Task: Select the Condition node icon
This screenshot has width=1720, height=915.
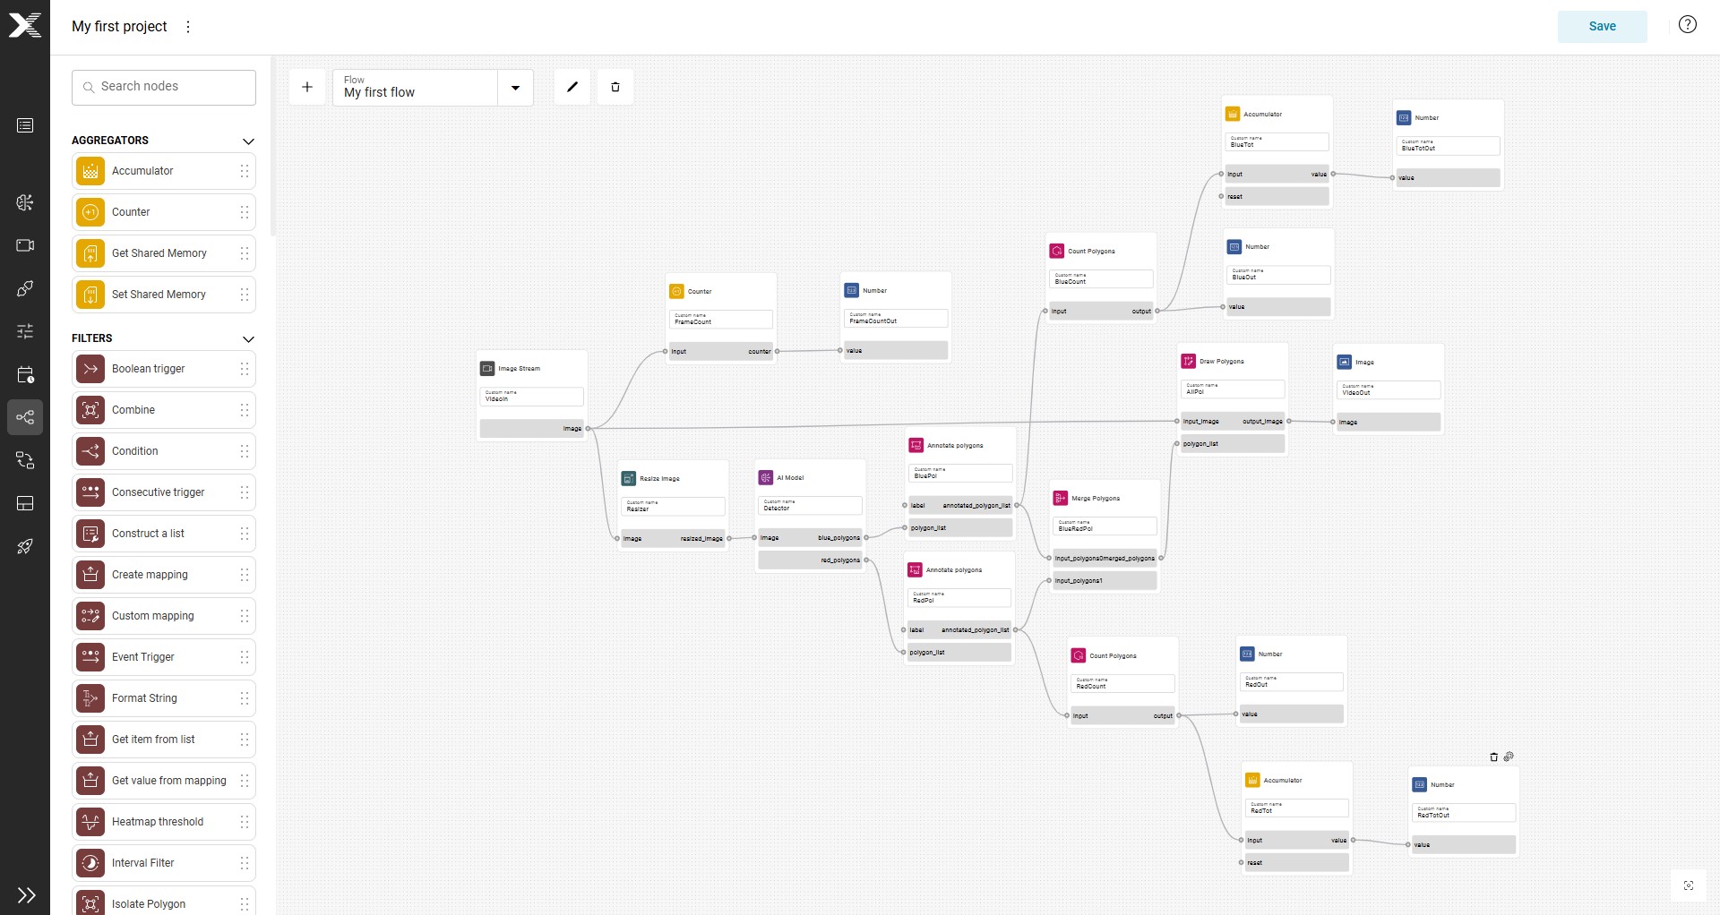Action: tap(90, 451)
